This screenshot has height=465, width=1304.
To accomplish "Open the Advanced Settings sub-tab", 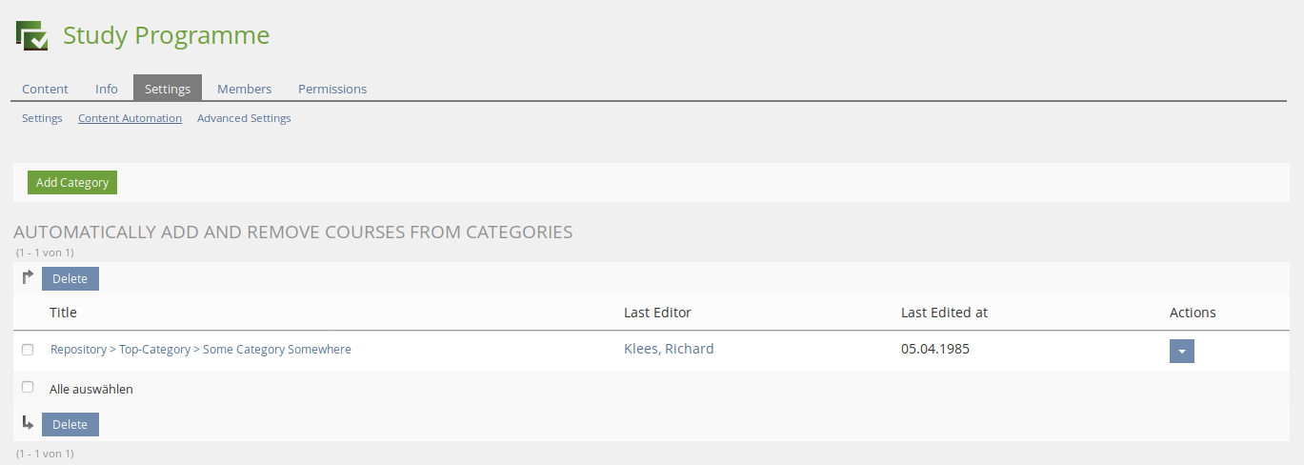I will [244, 118].
